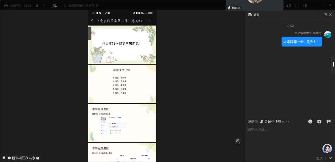Enter fullscreen mode
335x162 pixels.
[297, 6]
